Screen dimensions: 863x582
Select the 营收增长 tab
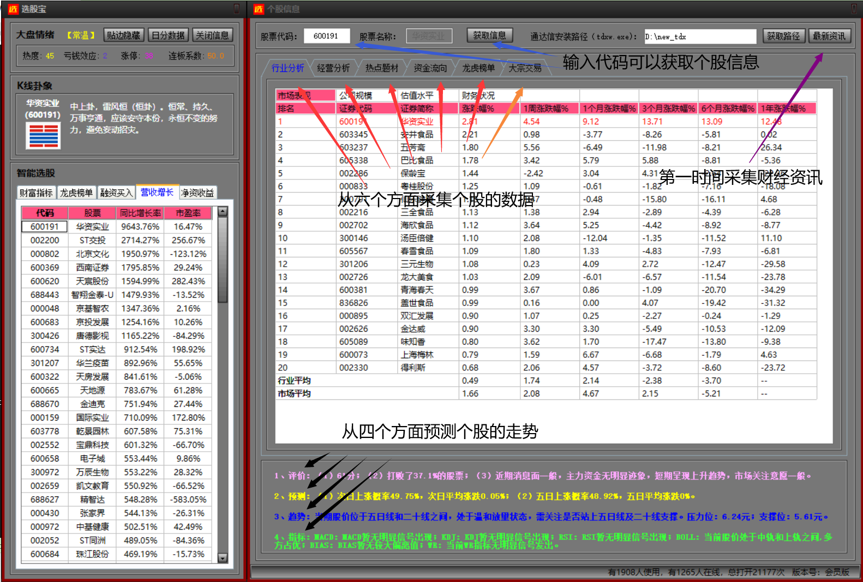157,192
